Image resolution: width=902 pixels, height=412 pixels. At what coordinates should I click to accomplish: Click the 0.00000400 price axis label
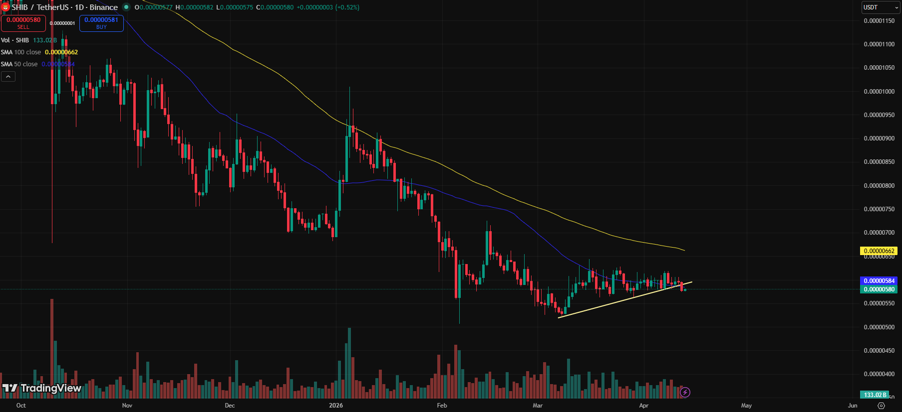pyautogui.click(x=879, y=374)
